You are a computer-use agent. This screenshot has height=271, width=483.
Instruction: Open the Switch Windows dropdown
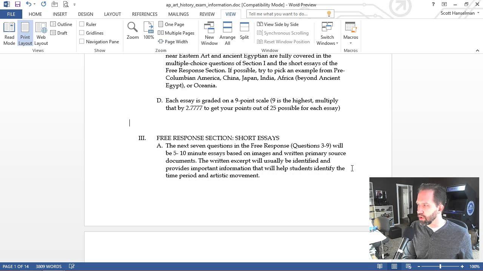click(327, 33)
